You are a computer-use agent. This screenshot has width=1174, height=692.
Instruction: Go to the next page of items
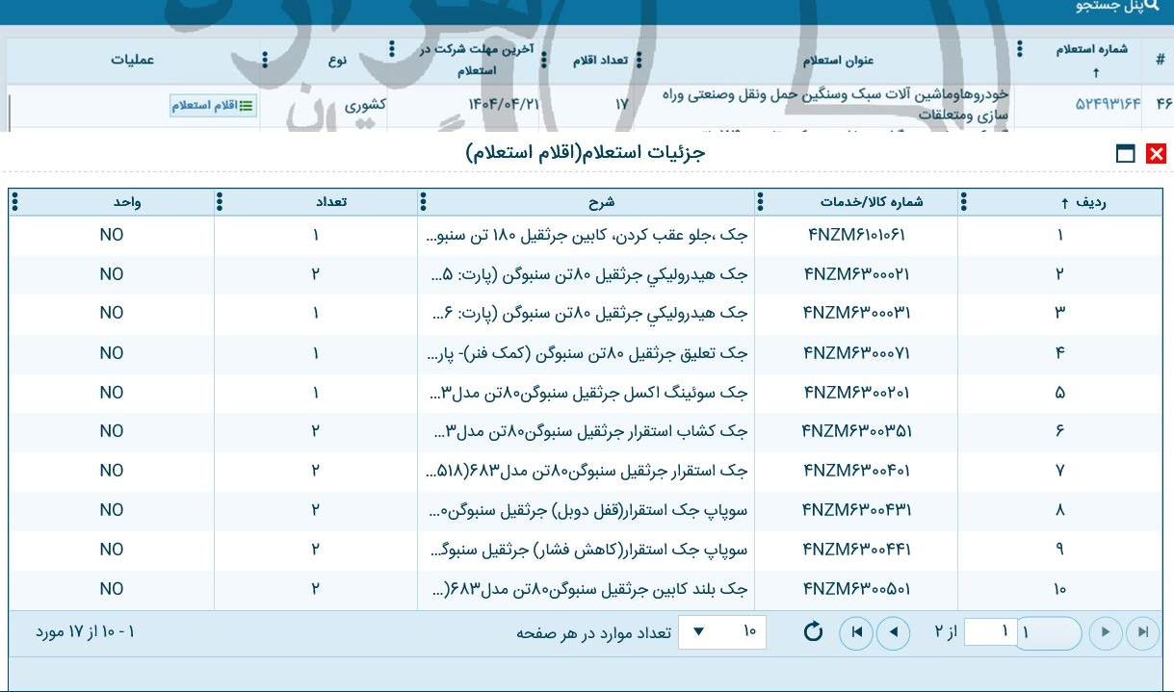pyautogui.click(x=1105, y=631)
